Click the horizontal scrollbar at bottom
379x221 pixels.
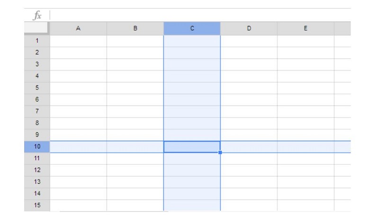(114, 212)
